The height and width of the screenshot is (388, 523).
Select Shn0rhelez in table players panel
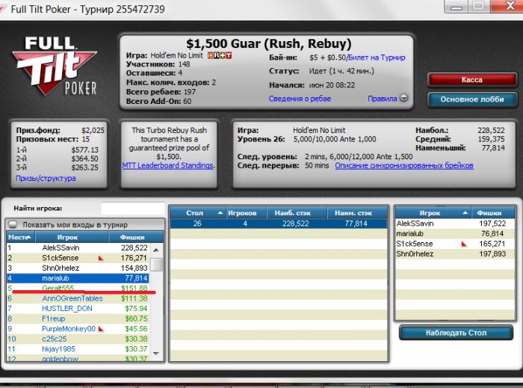click(x=455, y=254)
